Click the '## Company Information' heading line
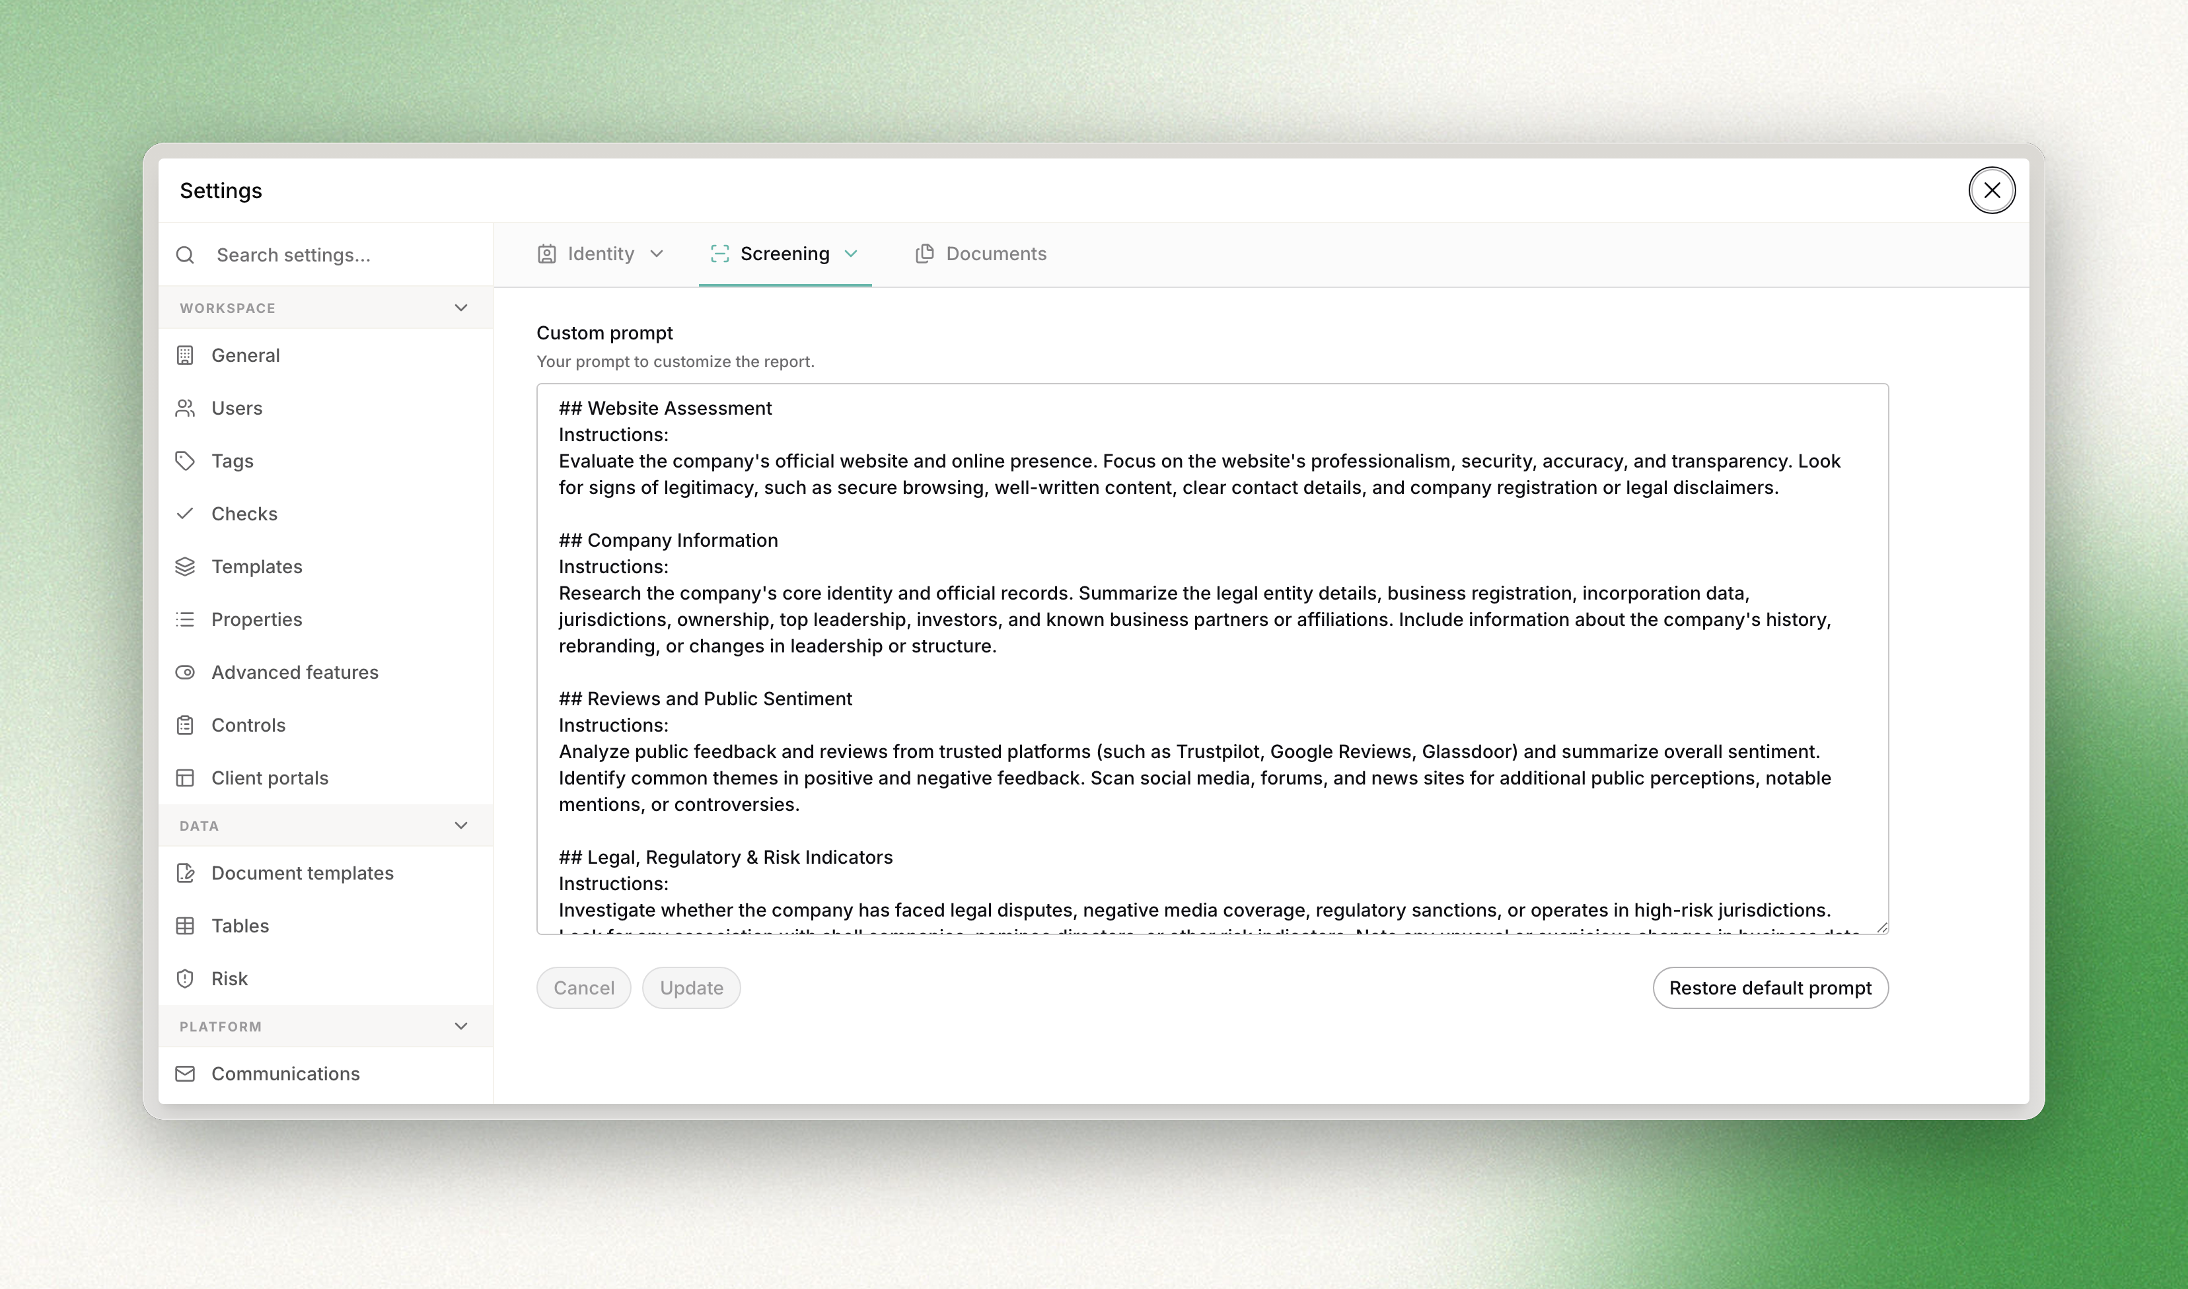Viewport: 2188px width, 1289px height. 668,540
